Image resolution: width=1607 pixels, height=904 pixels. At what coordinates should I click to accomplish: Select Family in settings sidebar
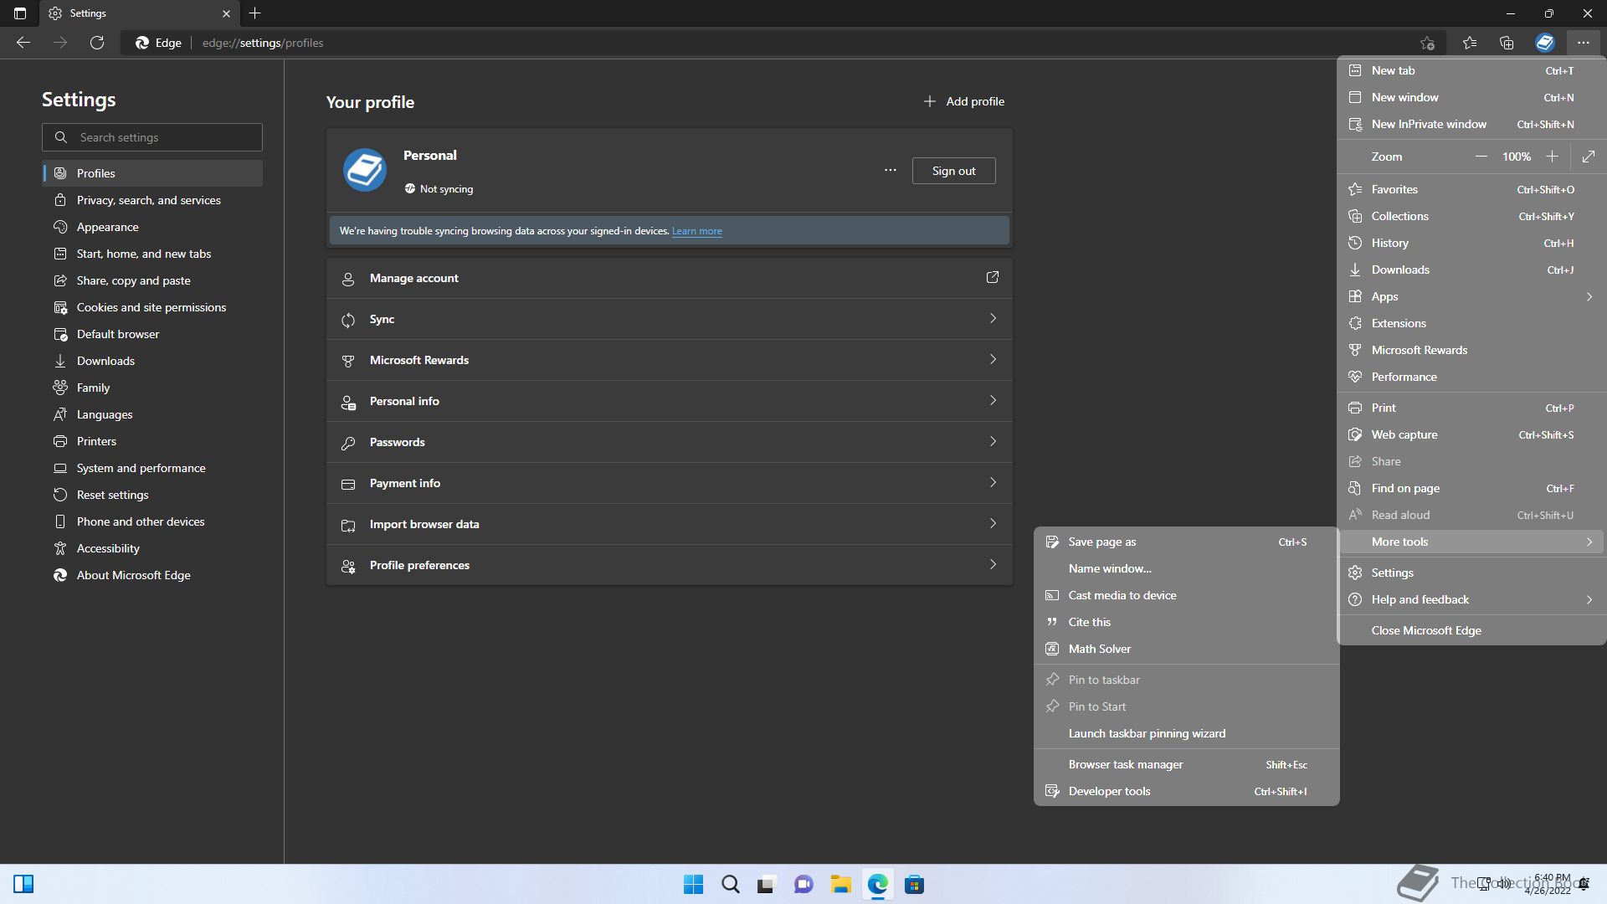click(x=152, y=388)
